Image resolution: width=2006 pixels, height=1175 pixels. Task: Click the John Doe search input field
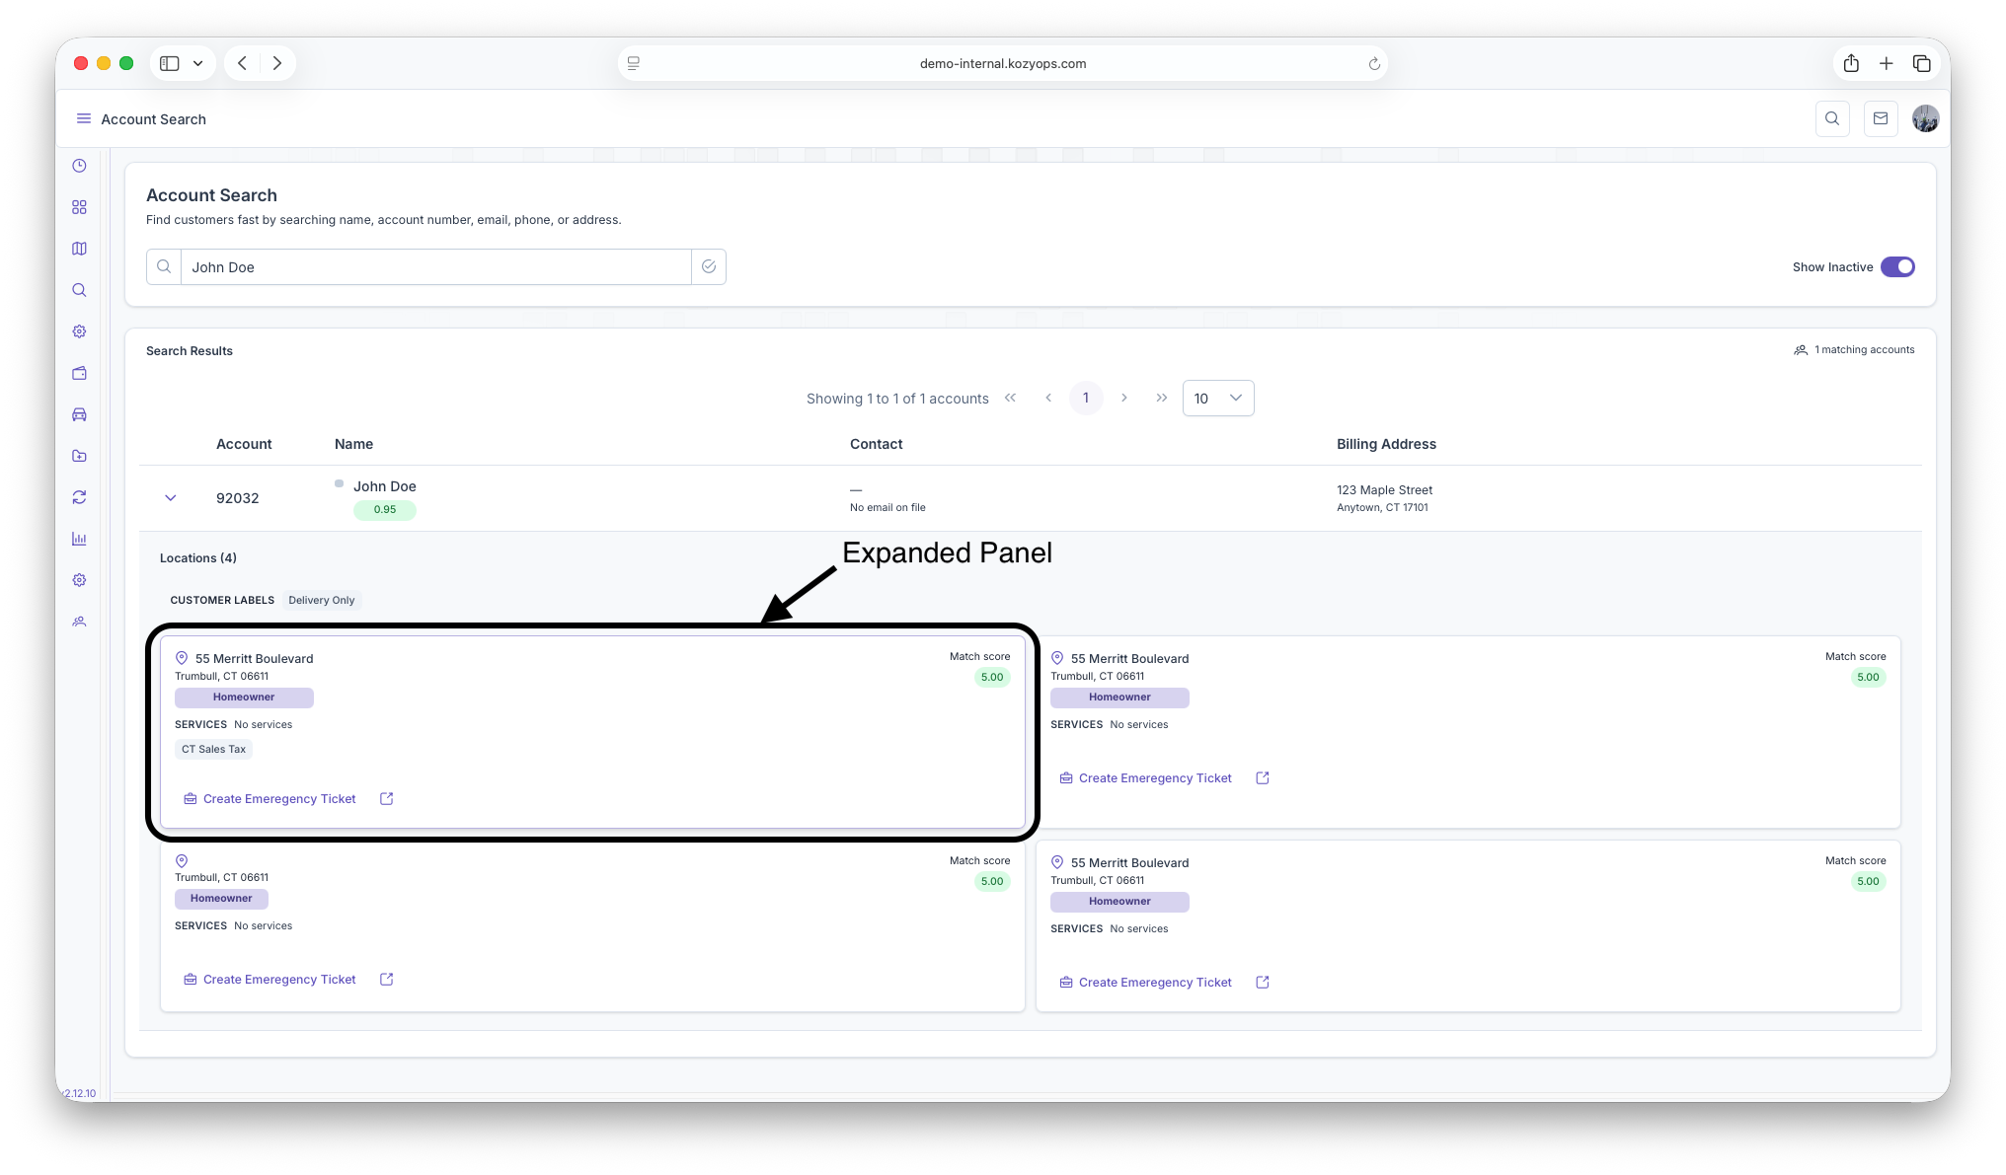coord(434,266)
